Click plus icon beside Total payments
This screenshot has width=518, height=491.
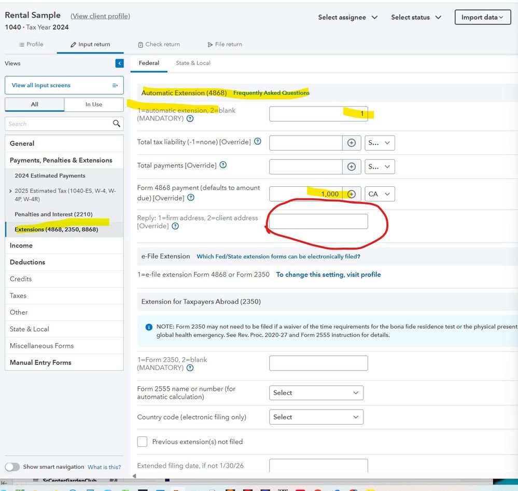(x=351, y=167)
